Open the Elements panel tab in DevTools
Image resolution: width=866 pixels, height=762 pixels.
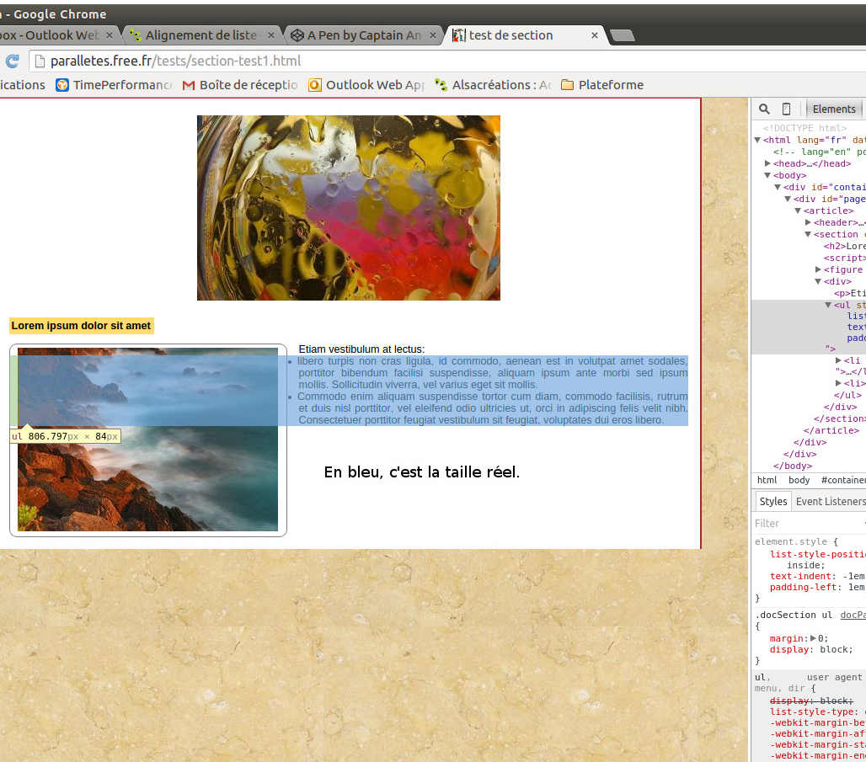point(834,109)
